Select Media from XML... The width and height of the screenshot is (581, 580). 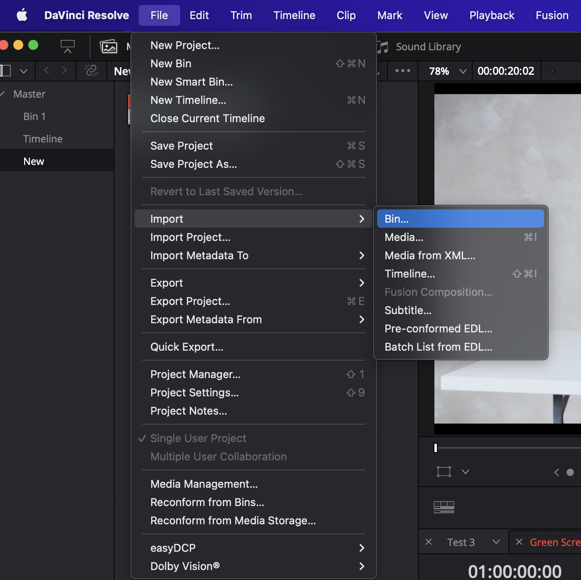tap(461, 256)
